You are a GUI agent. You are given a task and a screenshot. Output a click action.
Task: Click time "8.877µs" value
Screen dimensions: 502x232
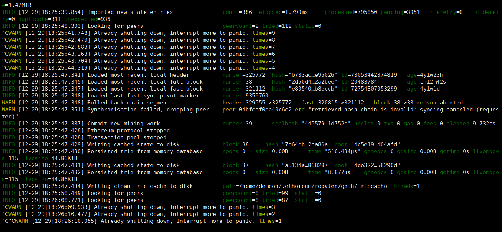[x=331, y=172]
